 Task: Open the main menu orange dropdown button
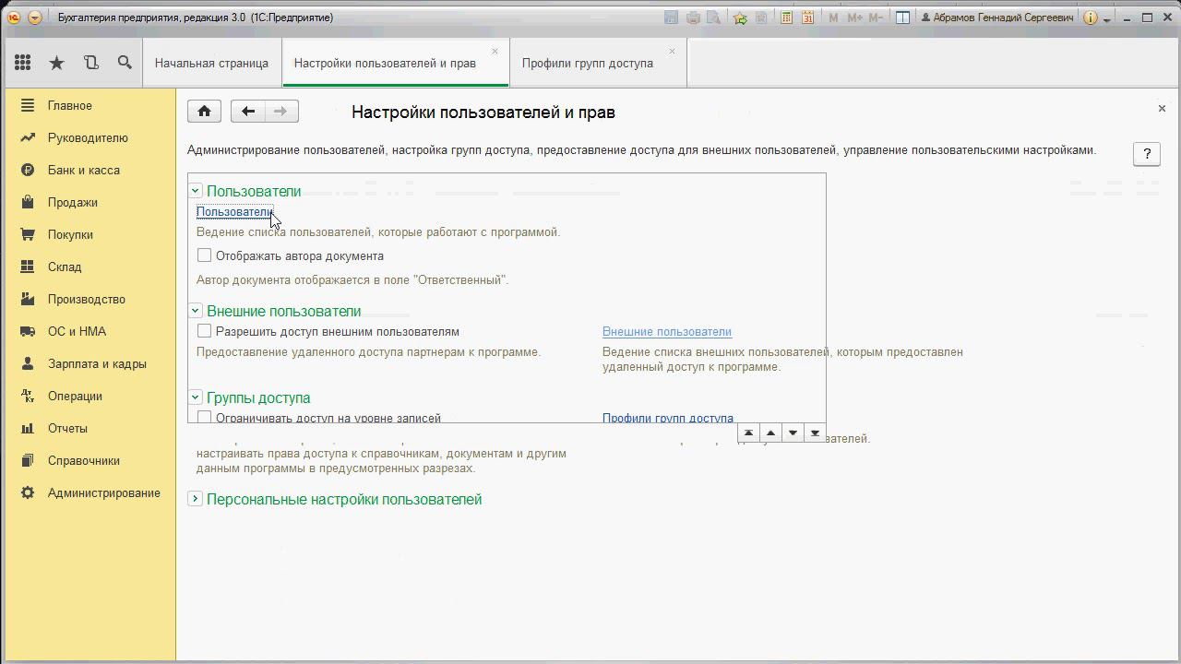[35, 18]
